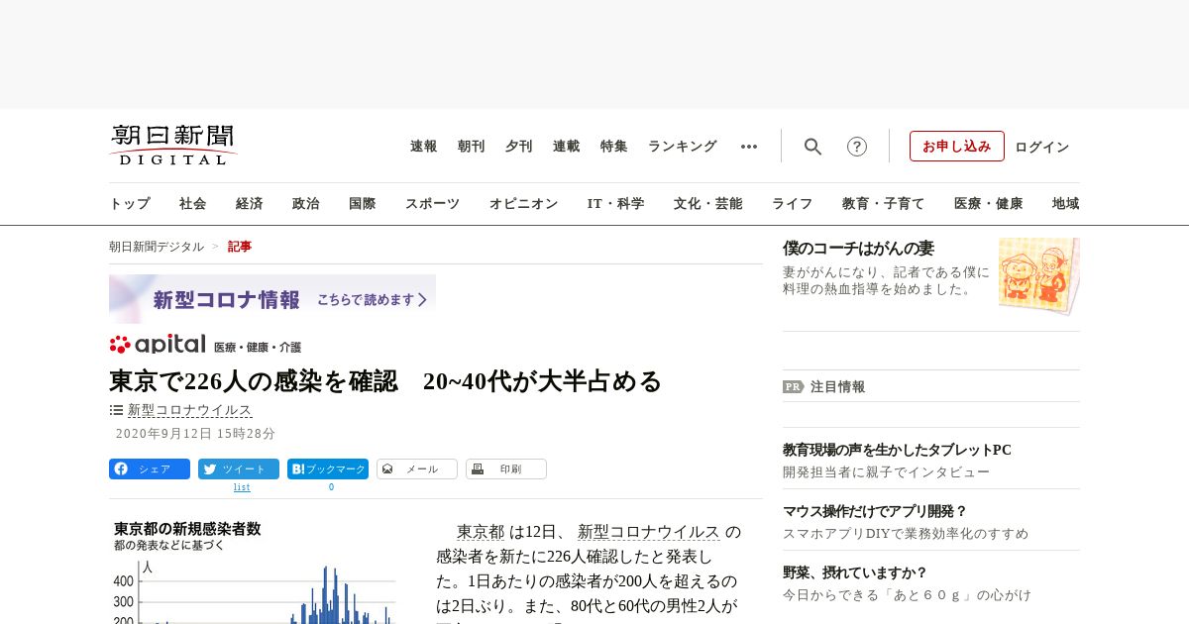
Task: Expand the three-dot more menu
Action: click(x=749, y=147)
